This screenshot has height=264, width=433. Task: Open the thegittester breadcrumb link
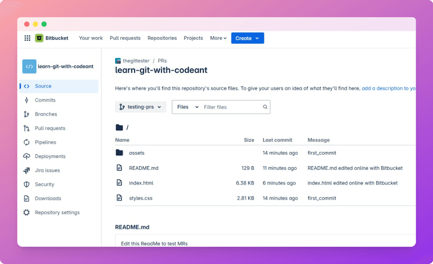[x=136, y=60]
